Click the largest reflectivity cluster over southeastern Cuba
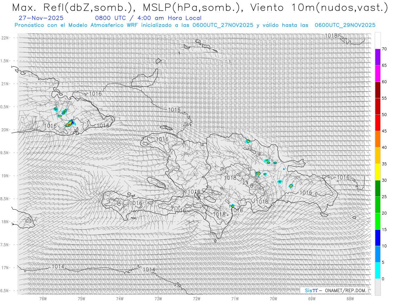This screenshot has height=303, width=393. 70,123
